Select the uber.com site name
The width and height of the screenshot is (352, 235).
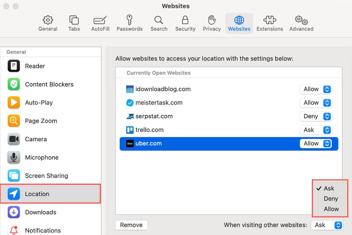(x=149, y=144)
